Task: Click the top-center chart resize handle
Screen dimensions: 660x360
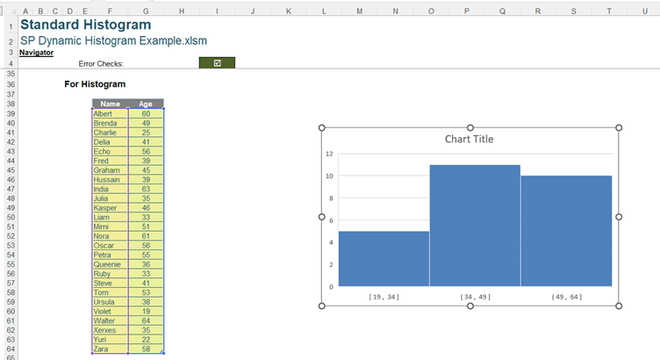Action: 470,128
